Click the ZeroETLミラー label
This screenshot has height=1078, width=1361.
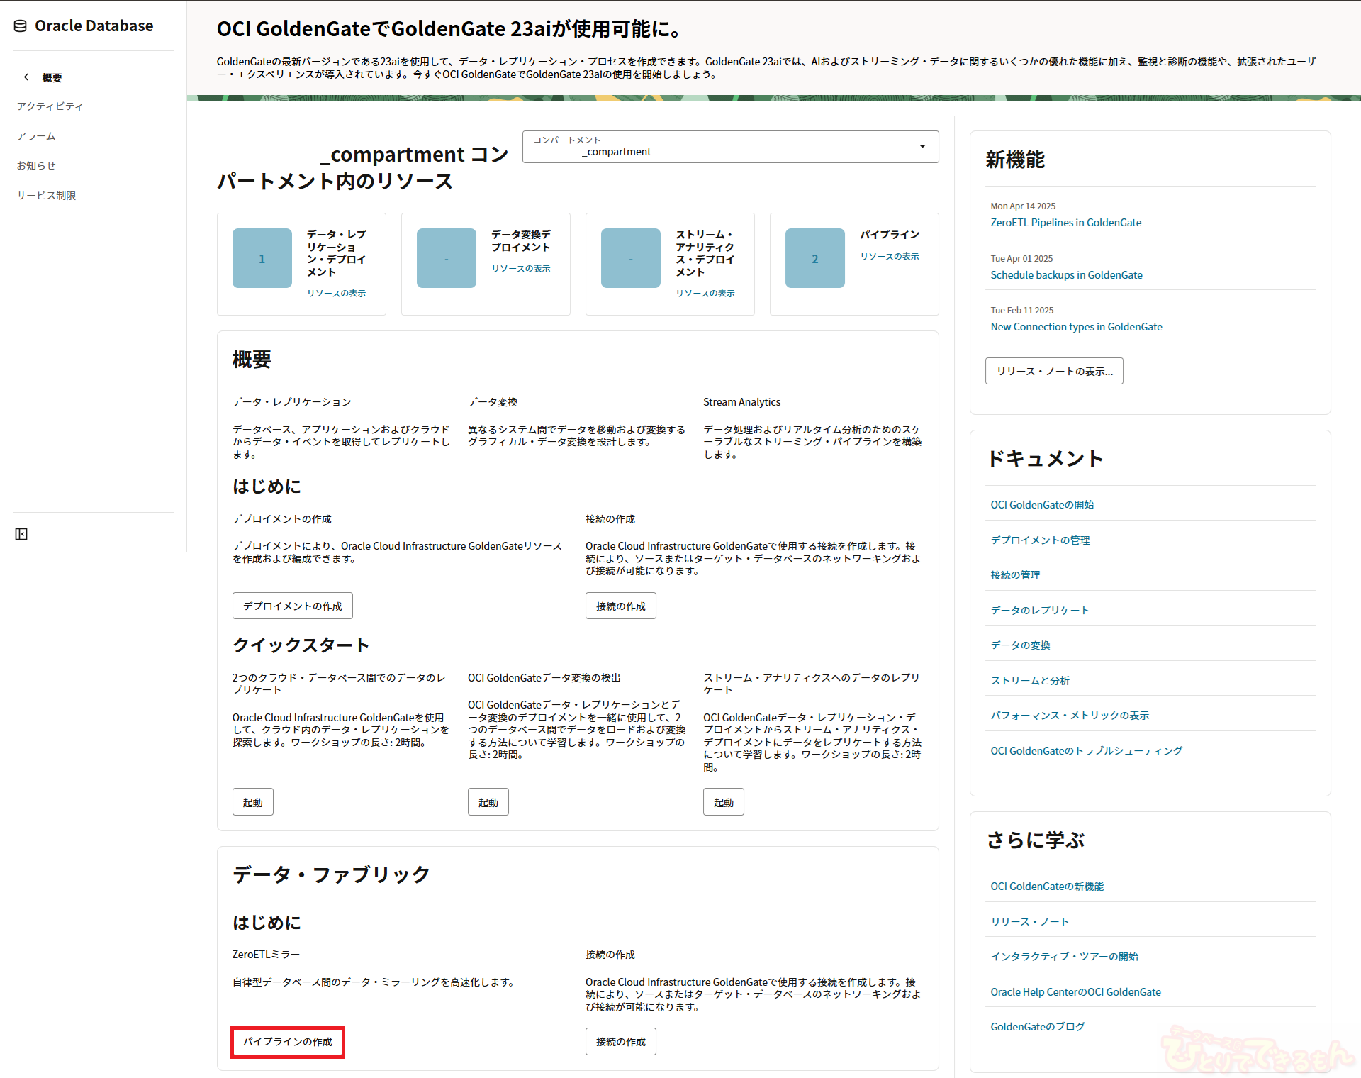point(266,955)
